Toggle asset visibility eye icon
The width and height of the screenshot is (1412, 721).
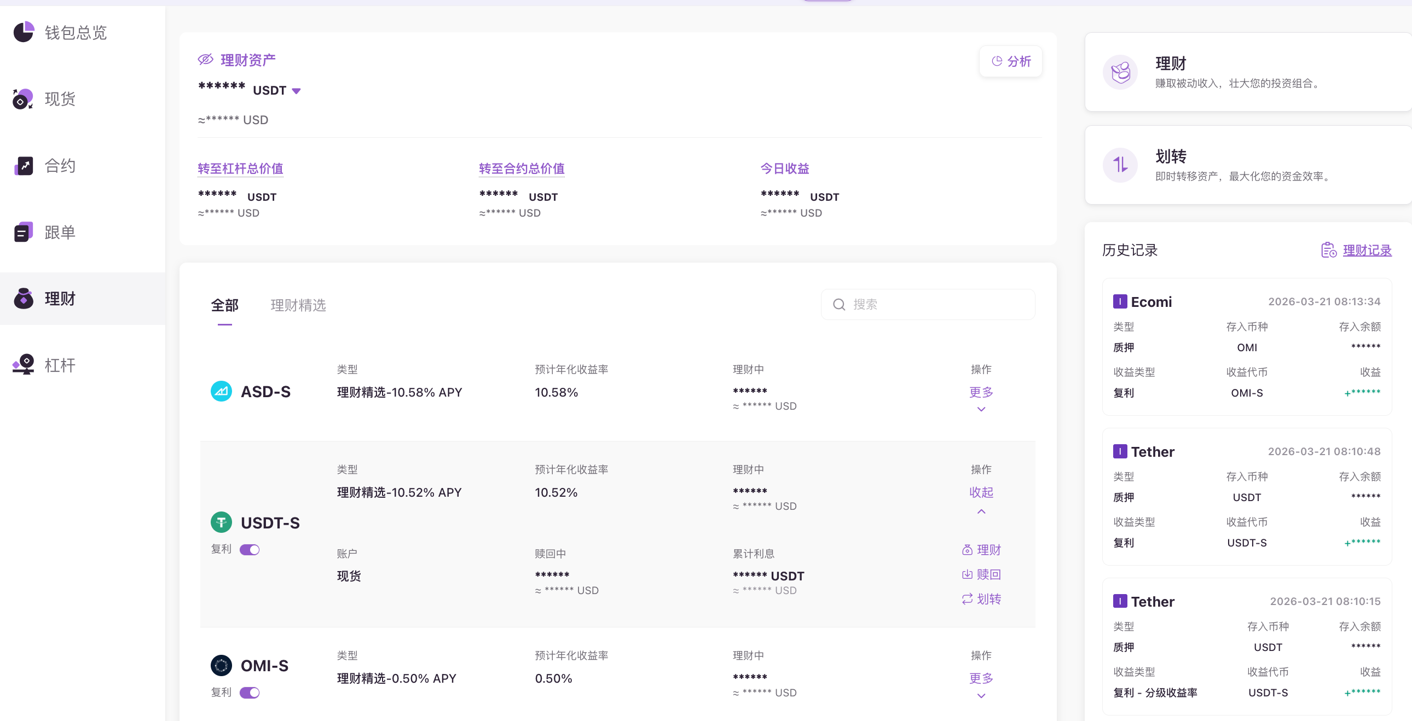click(x=206, y=60)
